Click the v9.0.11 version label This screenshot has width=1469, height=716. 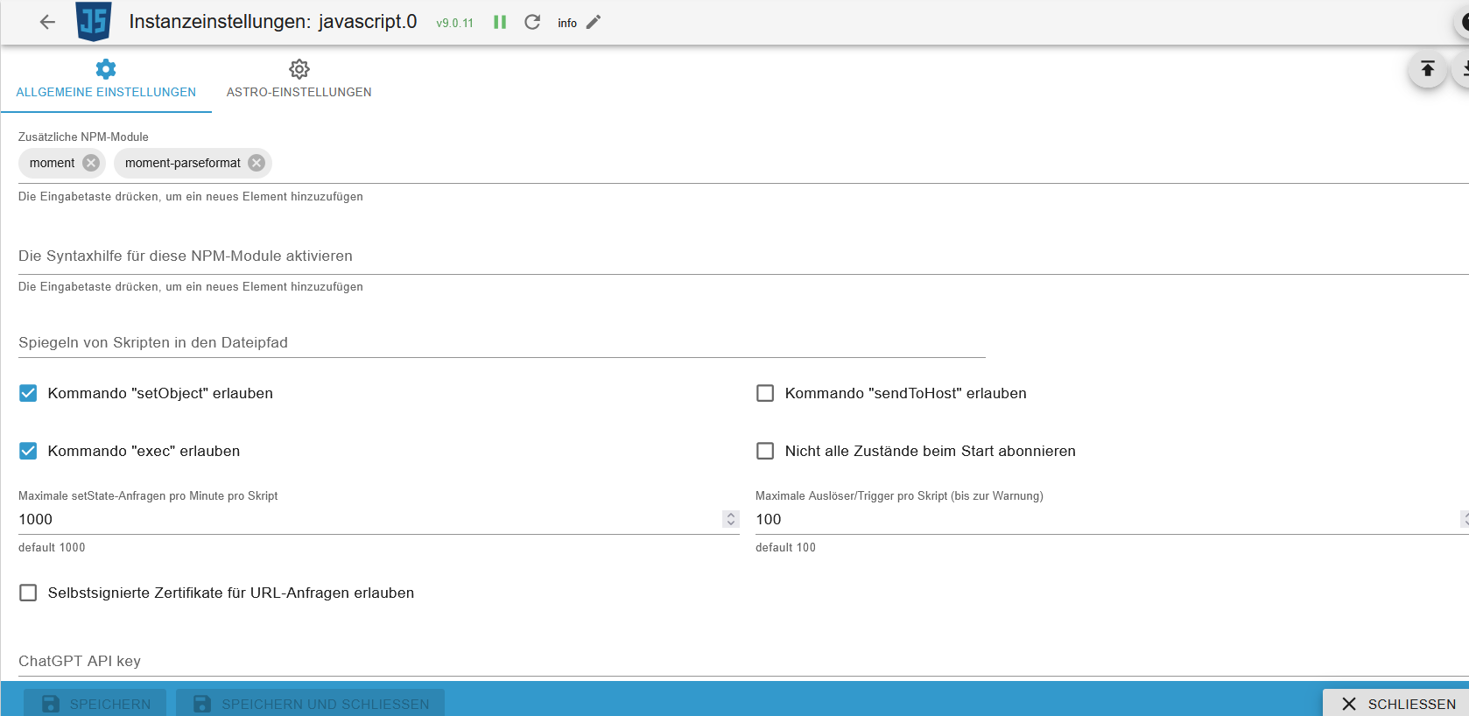coord(454,23)
